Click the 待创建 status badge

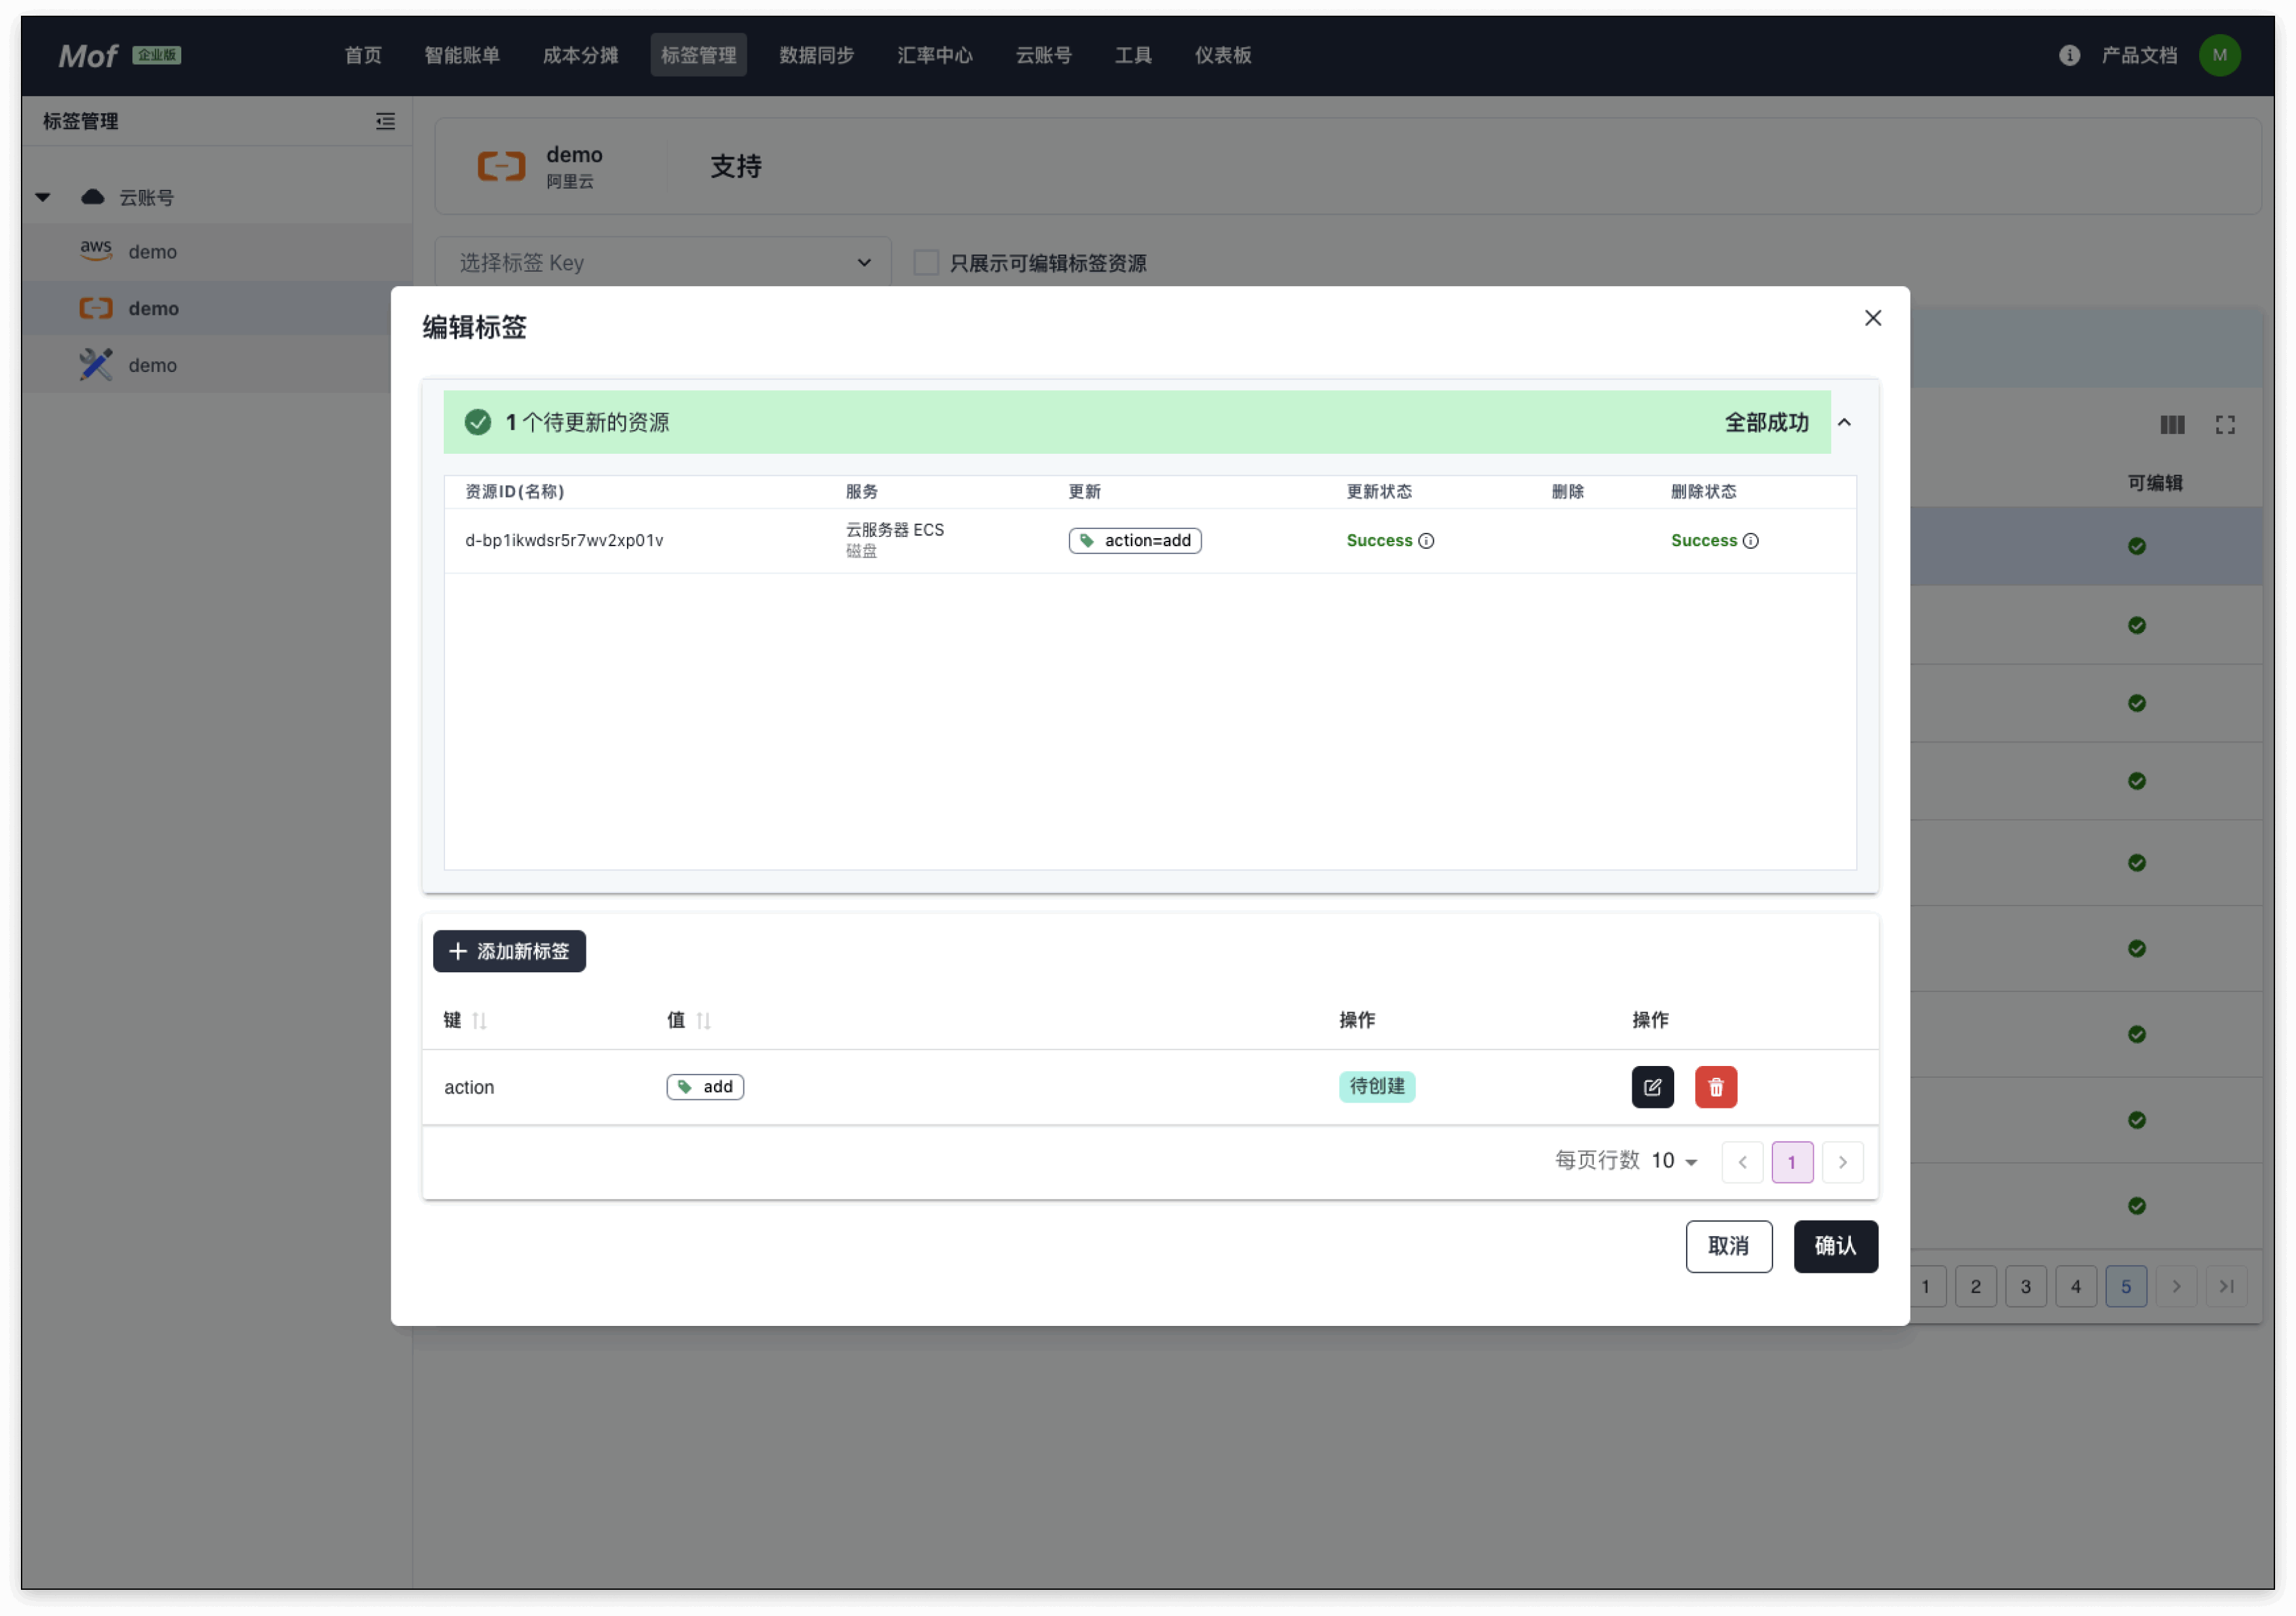click(x=1376, y=1087)
